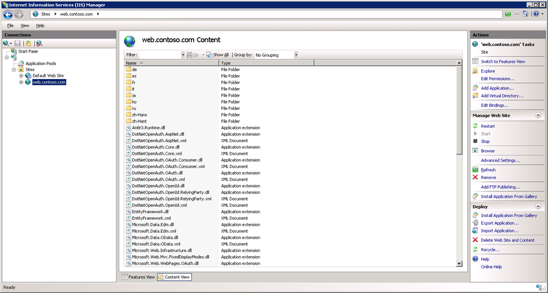Open the Online Help link
This screenshot has height=293, width=548.
[x=491, y=267]
